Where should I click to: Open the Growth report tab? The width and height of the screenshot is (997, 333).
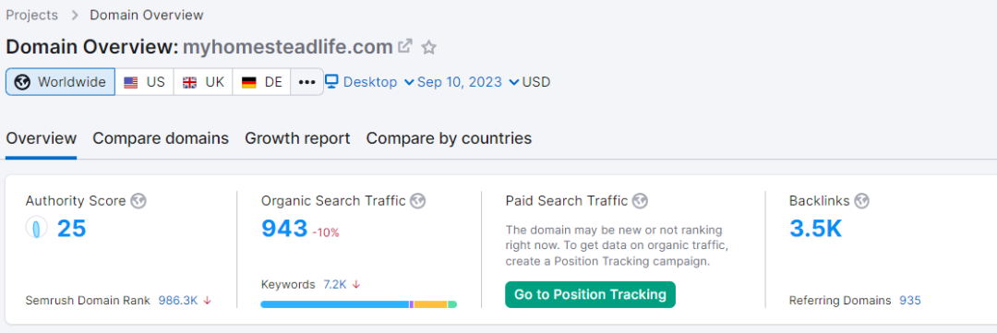(297, 137)
